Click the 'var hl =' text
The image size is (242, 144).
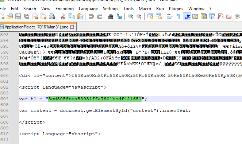[x=31, y=99]
